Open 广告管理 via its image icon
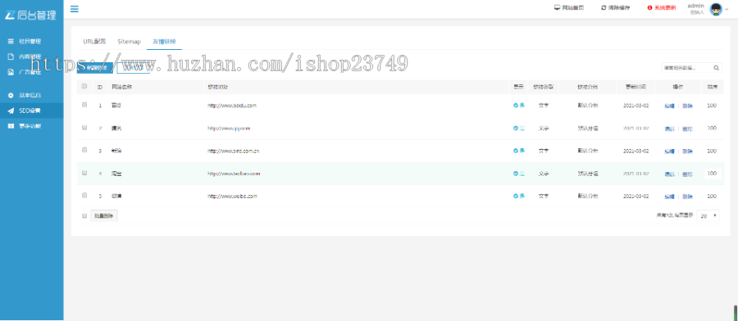The height and width of the screenshot is (321, 738). point(11,72)
